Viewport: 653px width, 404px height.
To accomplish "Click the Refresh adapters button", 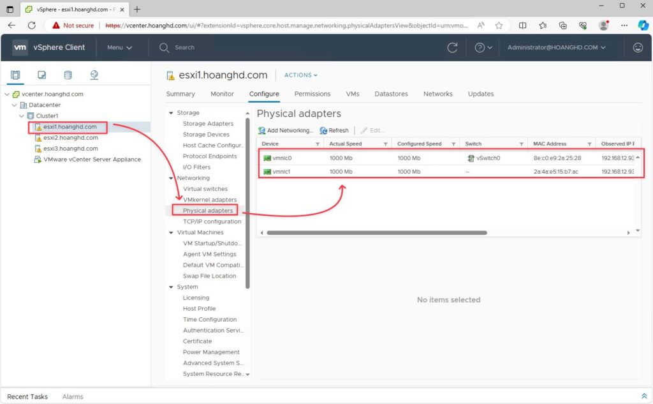I will coord(334,130).
